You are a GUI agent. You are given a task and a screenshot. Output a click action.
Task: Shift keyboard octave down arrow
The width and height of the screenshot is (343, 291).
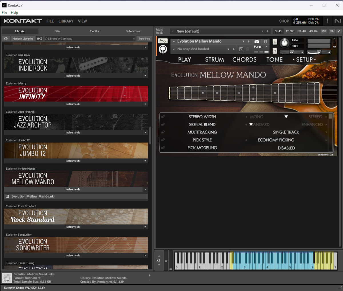(x=159, y=265)
